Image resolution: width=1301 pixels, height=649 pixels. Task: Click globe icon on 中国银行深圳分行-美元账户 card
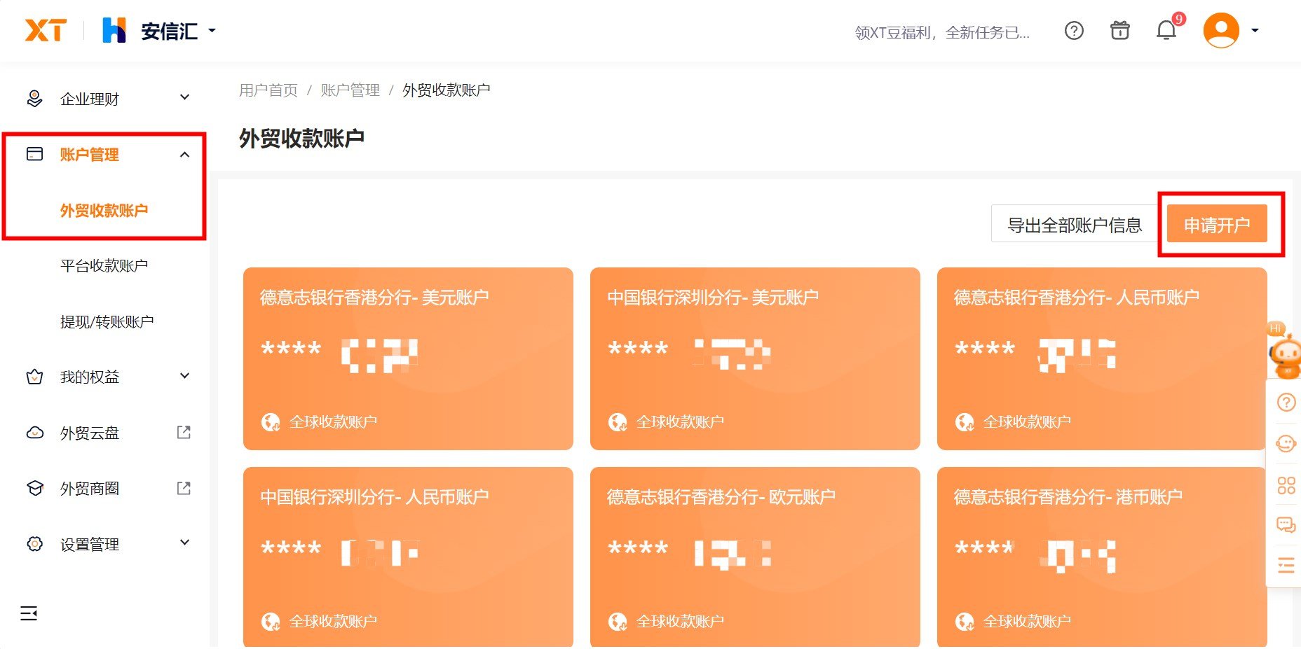click(x=618, y=422)
